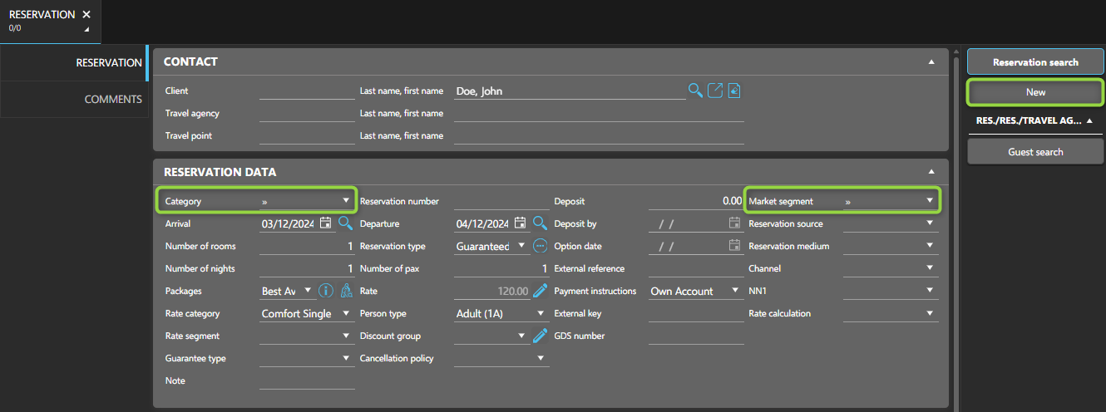Select the Reservation side tab

[x=108, y=62]
